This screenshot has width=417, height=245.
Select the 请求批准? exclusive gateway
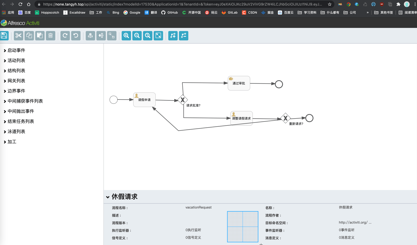183,100
